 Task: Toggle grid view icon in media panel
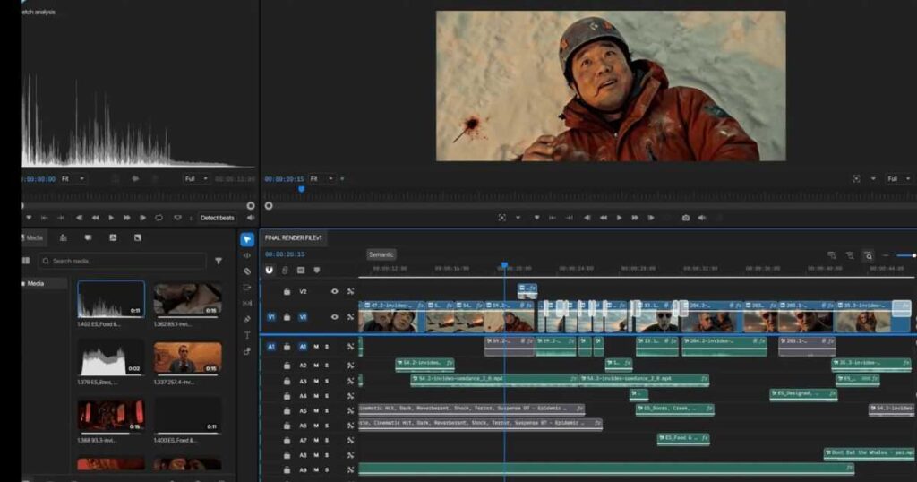[x=26, y=261]
